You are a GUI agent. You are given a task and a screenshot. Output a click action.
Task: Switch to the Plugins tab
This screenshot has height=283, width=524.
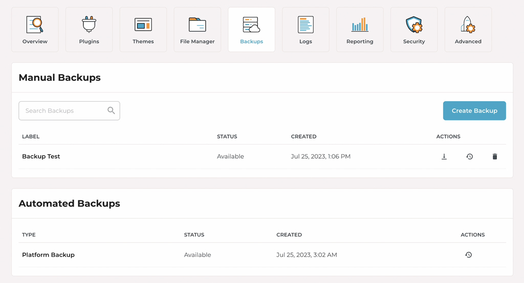tap(89, 30)
